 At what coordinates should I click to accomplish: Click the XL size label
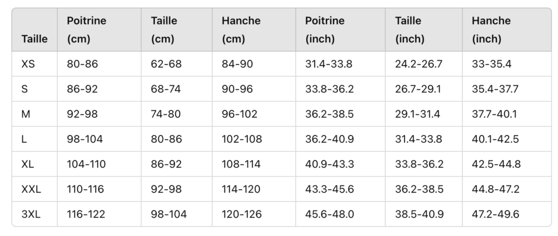[x=28, y=164]
